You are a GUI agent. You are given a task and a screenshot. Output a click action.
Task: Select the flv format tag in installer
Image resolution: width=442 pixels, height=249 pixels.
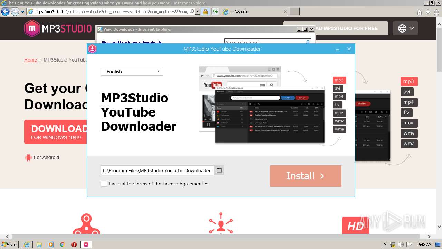[x=337, y=104]
